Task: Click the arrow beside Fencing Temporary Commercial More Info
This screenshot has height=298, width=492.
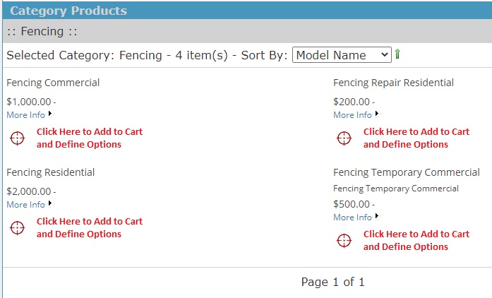Action: point(377,216)
